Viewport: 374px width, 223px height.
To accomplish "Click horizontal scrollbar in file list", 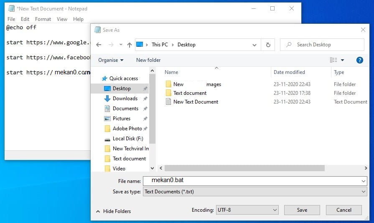I will click(244, 168).
